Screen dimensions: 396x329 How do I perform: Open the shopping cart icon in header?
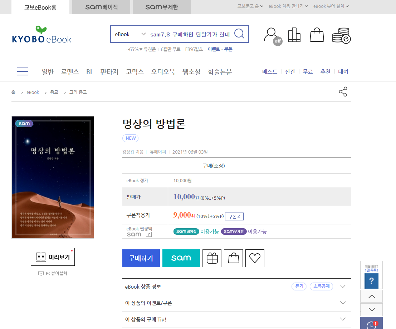tap(317, 35)
